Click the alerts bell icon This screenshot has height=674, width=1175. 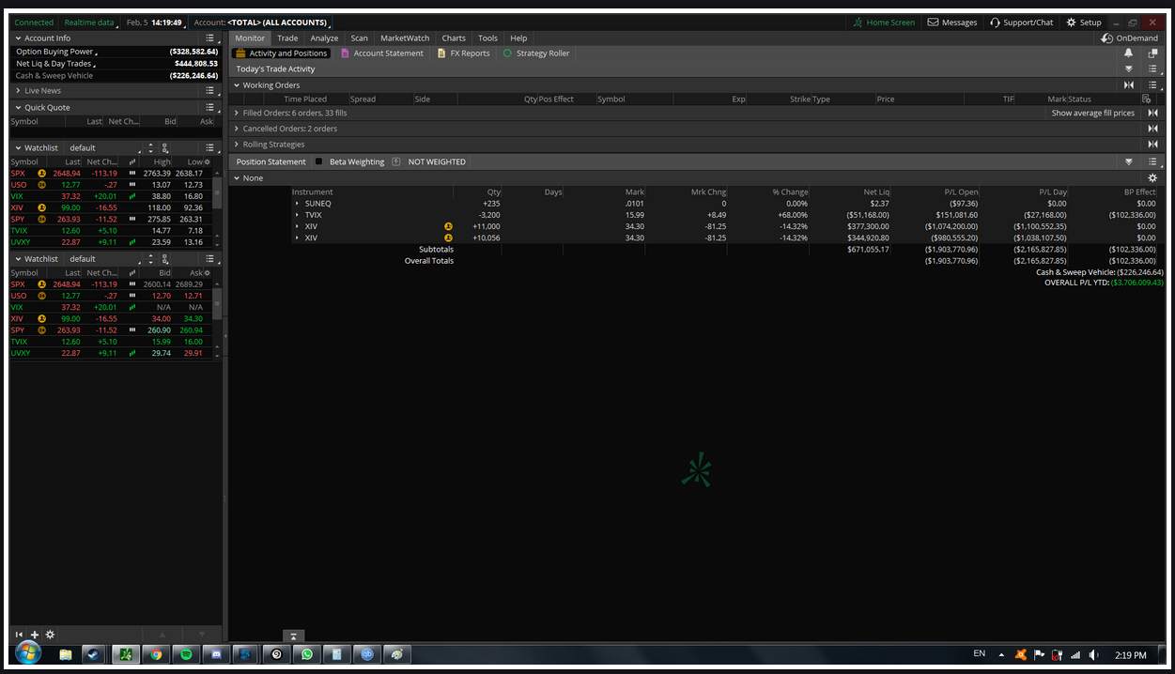[1128, 54]
